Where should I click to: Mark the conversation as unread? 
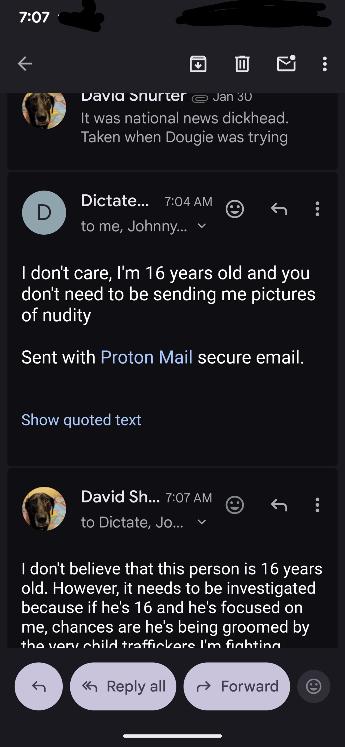286,63
